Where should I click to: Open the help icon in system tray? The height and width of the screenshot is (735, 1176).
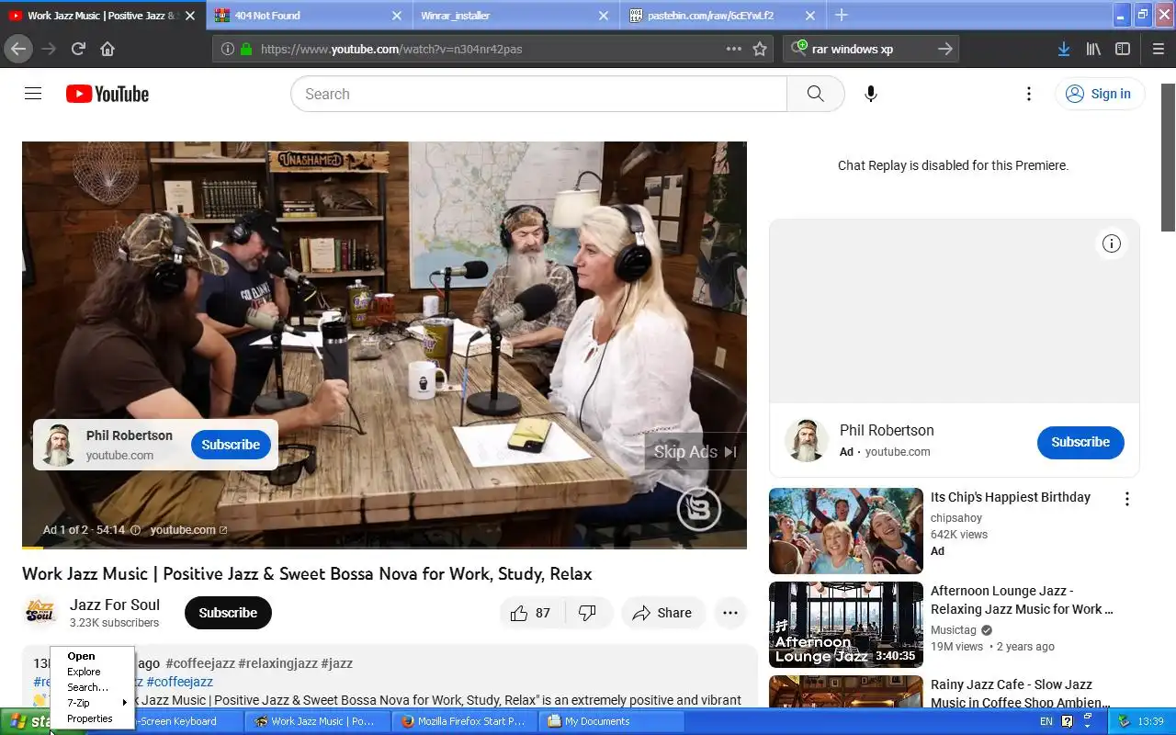(x=1068, y=721)
